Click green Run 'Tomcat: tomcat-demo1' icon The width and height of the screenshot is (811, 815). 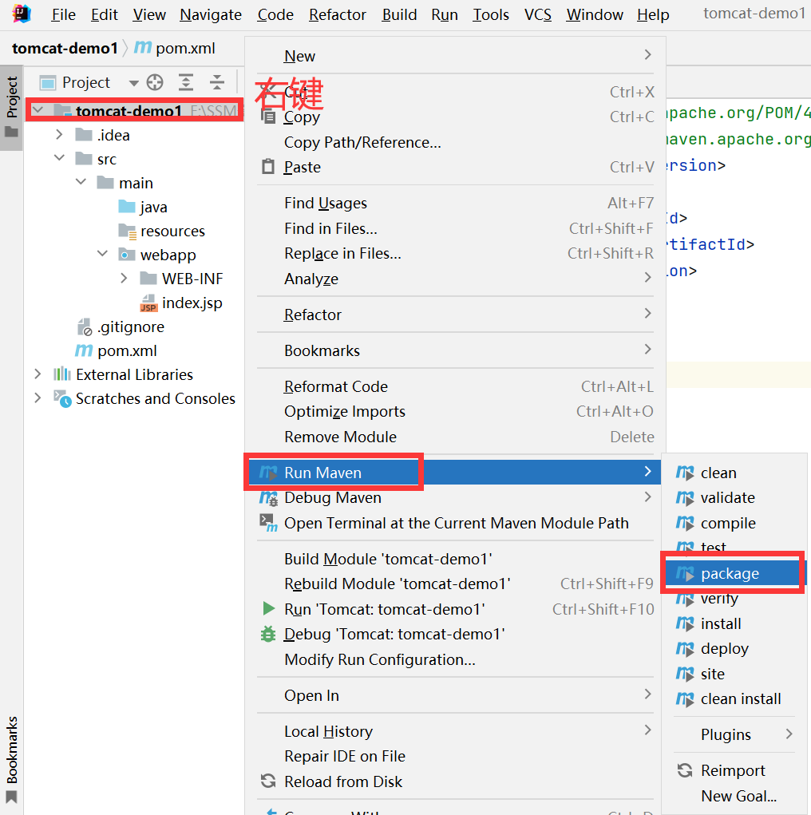tap(268, 608)
